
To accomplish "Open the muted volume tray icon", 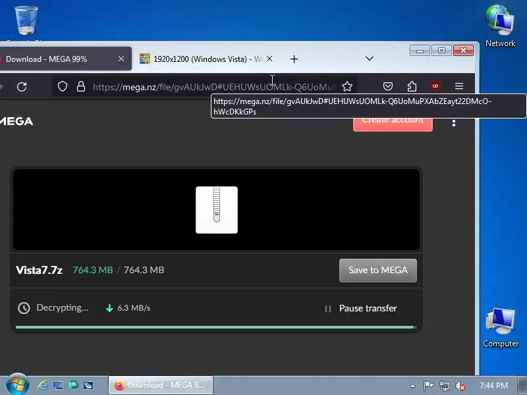I will 460,386.
